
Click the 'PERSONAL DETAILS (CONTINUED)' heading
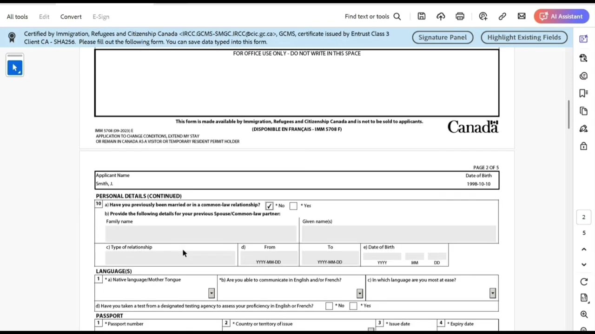tap(139, 196)
